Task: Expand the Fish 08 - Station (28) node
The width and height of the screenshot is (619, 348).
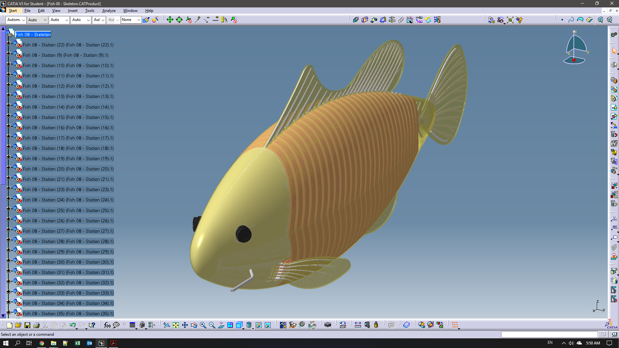Action: 9,239
